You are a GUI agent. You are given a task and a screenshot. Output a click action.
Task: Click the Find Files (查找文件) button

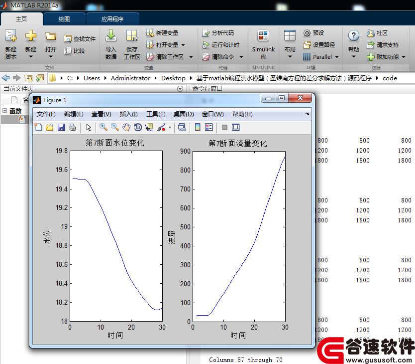[x=80, y=39]
